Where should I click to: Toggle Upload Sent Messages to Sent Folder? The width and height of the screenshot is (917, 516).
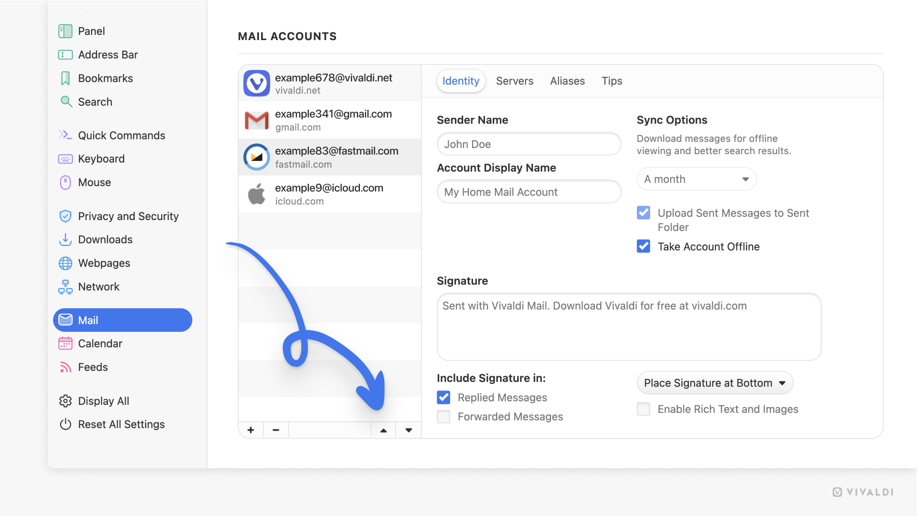pos(643,212)
